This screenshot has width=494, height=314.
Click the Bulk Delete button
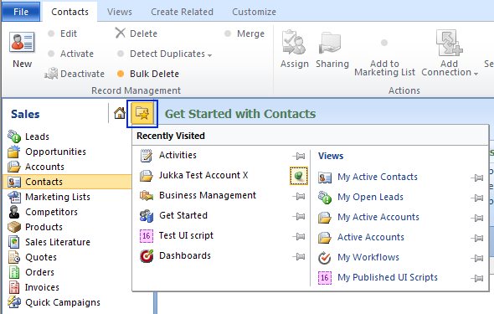point(148,74)
